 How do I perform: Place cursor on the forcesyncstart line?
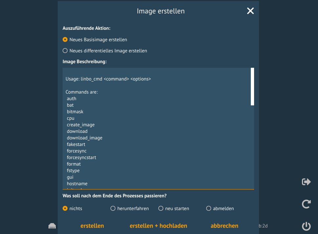tap(81, 157)
